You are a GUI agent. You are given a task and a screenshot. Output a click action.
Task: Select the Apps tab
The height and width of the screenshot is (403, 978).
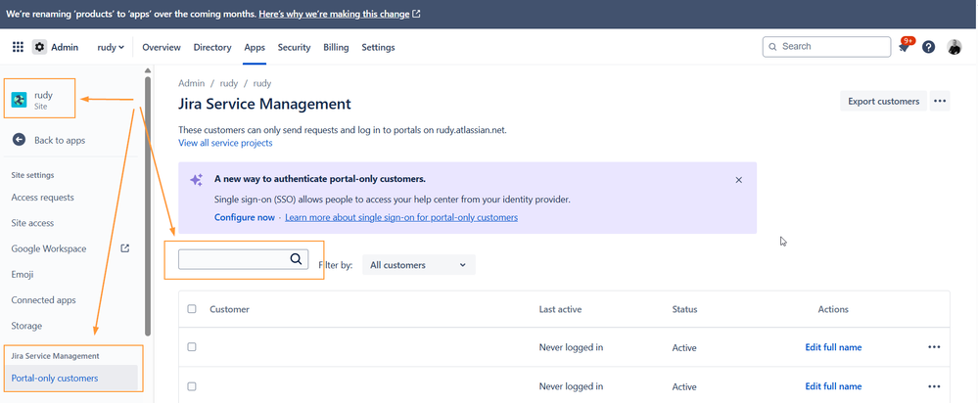point(255,47)
